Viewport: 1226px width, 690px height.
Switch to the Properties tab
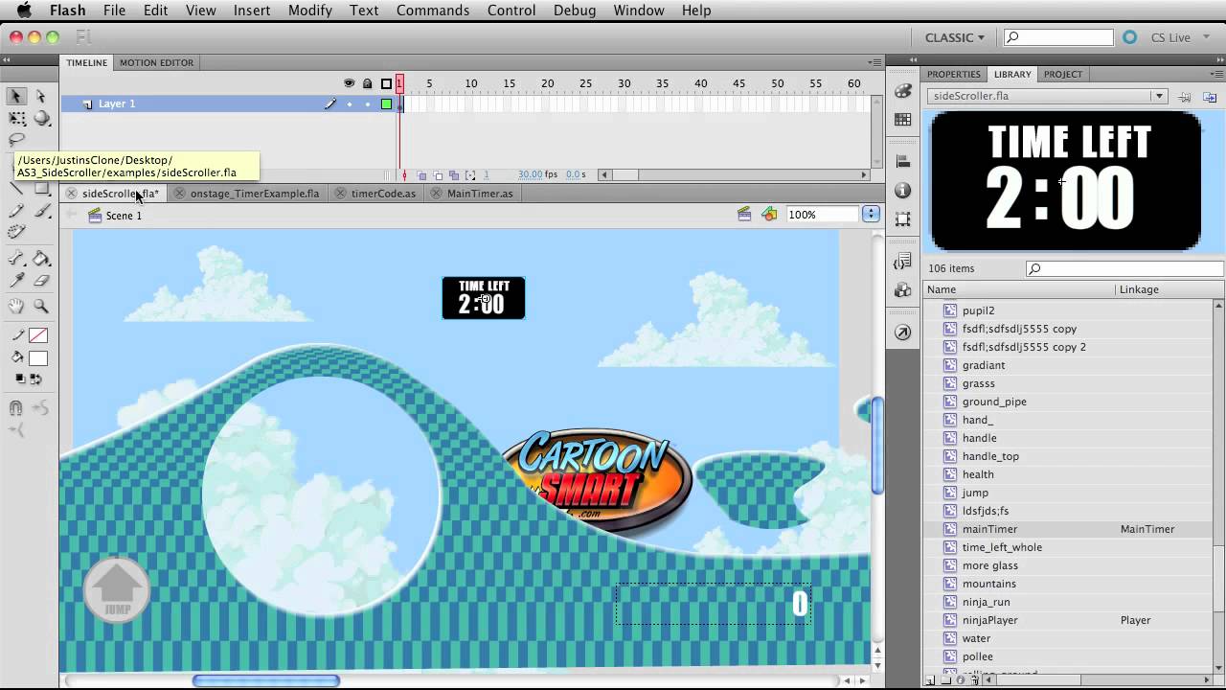pyautogui.click(x=954, y=74)
